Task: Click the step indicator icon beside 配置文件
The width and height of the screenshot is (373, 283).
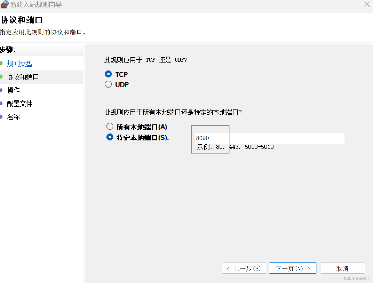Action: click(x=2, y=104)
